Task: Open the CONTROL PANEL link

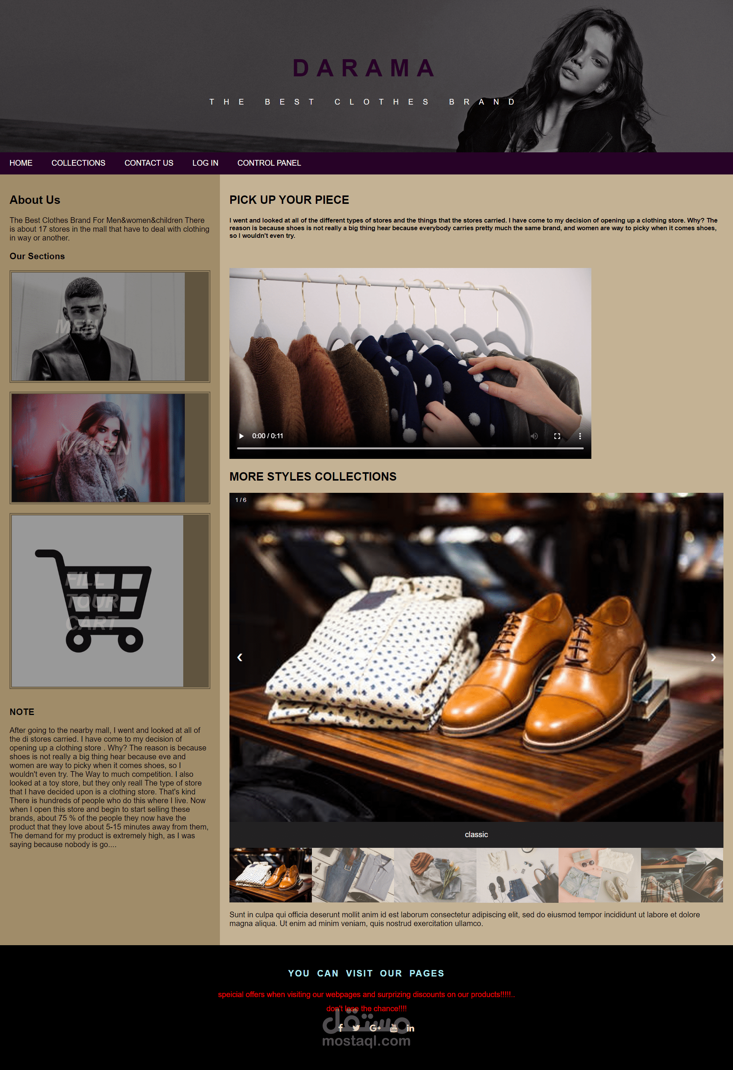Action: point(269,163)
